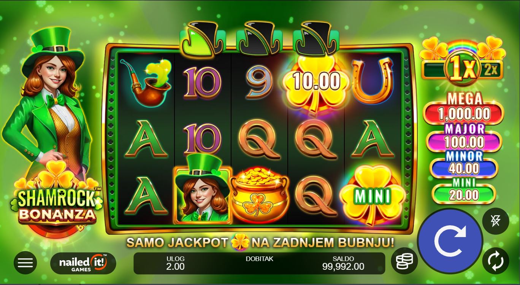Screen dimensions: 520x285
Task: Open the coin stack bet settings
Action: click(x=404, y=261)
